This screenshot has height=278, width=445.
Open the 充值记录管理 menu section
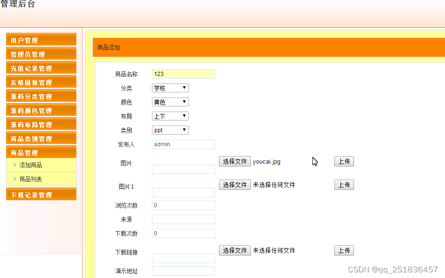41,68
